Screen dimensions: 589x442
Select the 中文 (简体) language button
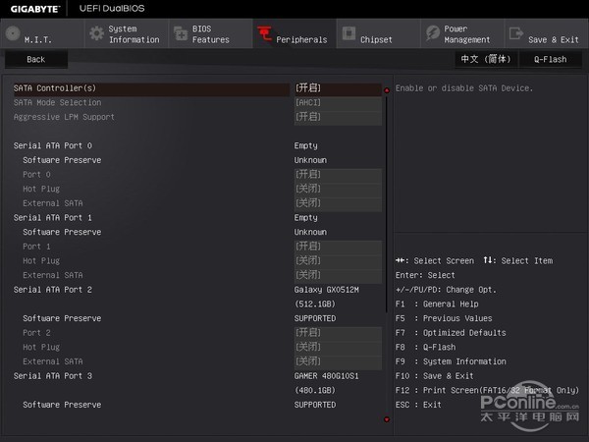coord(487,59)
